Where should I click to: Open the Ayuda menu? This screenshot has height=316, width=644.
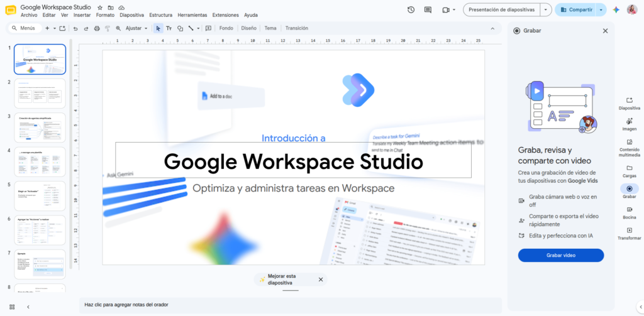pyautogui.click(x=251, y=15)
